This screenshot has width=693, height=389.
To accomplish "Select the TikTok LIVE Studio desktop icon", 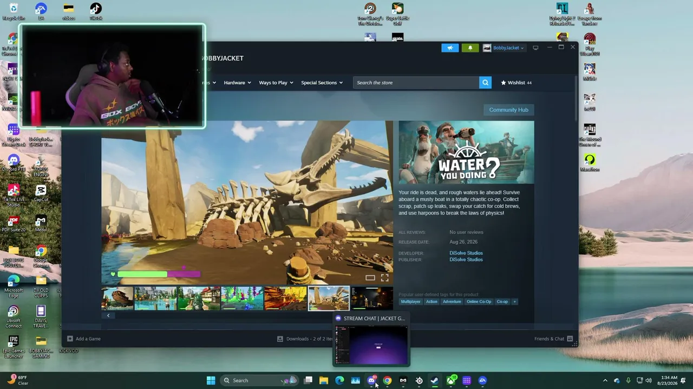I will (x=14, y=195).
